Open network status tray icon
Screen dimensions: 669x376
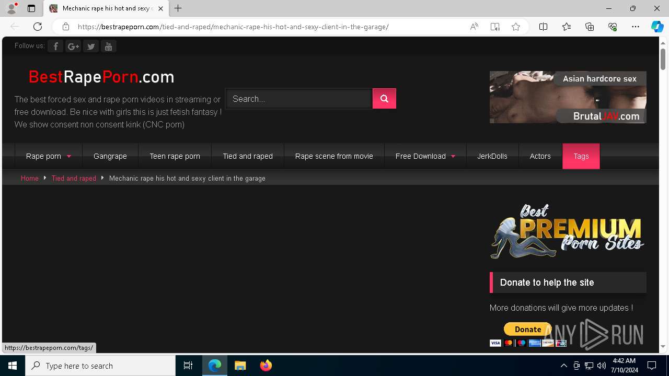click(589, 366)
